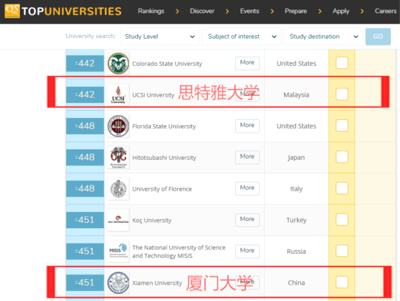Click Italy country cell

tap(296, 189)
